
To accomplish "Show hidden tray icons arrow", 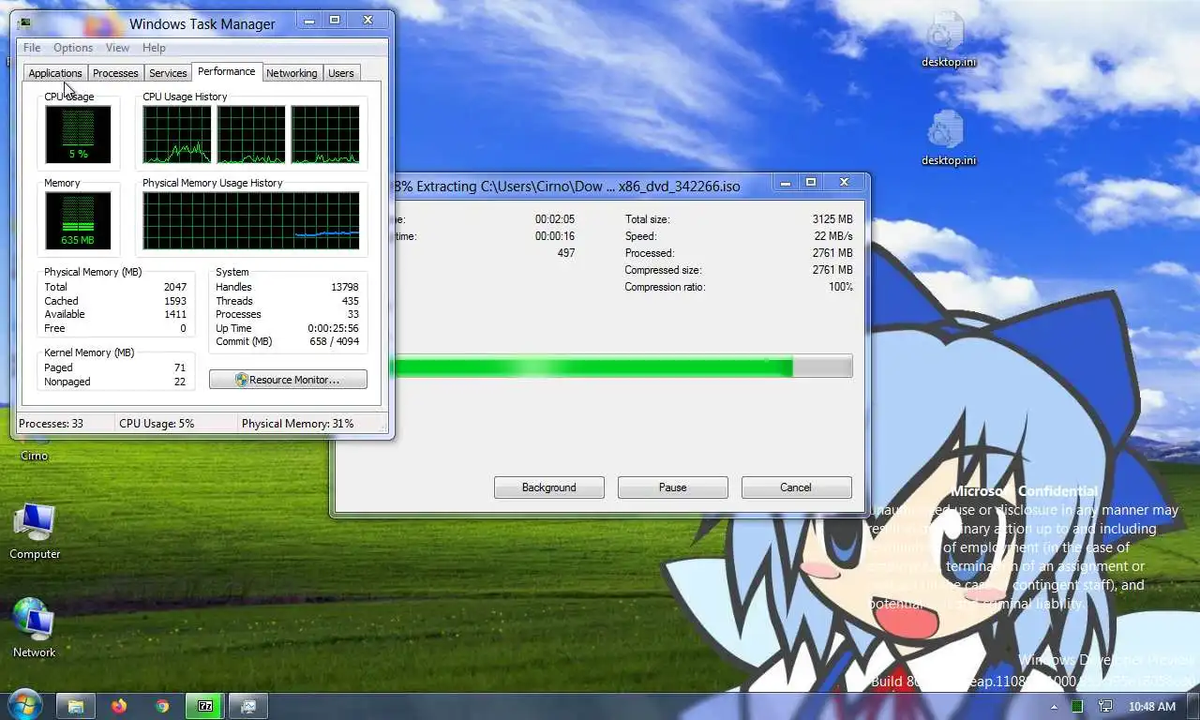I will (1054, 707).
